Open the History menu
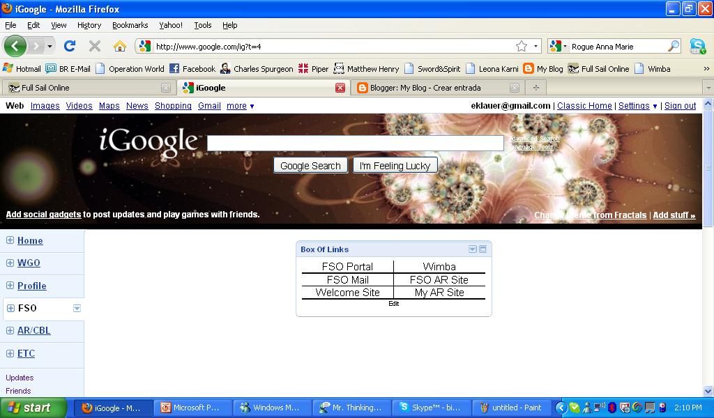714x418 pixels. click(89, 25)
